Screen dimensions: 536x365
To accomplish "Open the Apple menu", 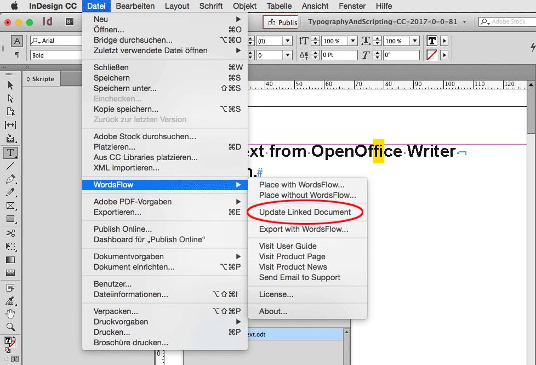I will (14, 6).
